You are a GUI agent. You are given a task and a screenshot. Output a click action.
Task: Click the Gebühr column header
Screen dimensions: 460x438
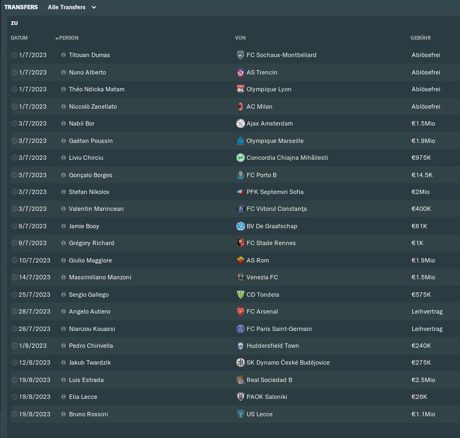420,38
